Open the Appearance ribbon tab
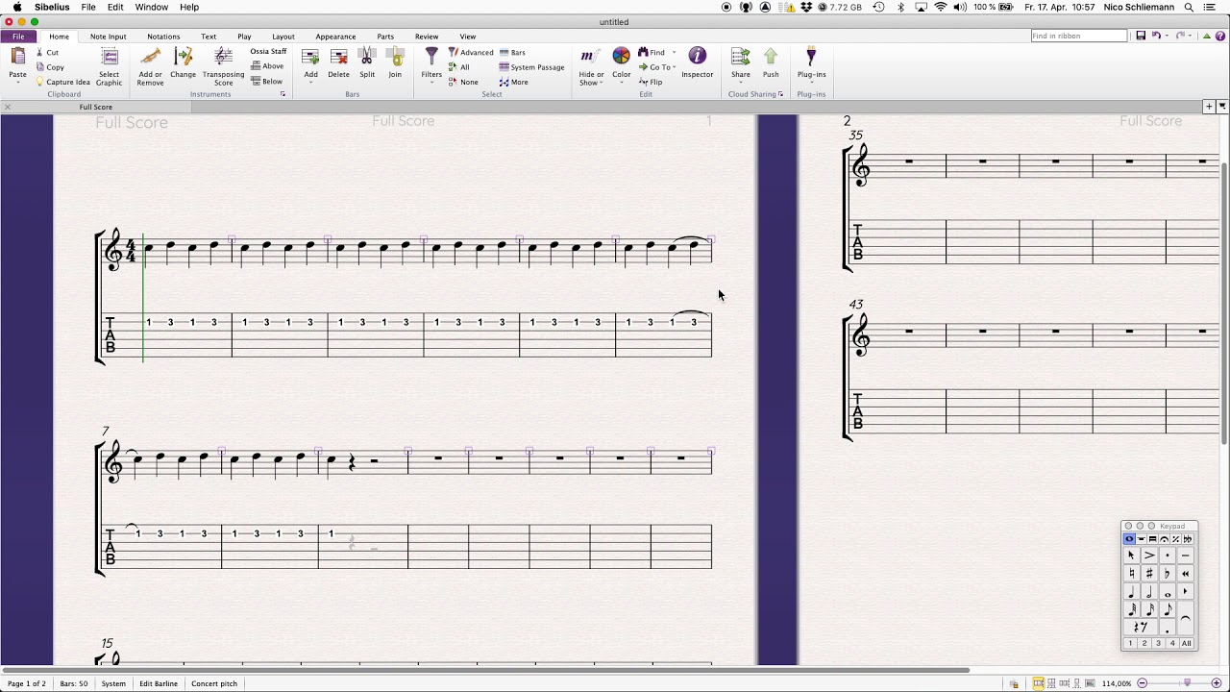The width and height of the screenshot is (1230, 692). click(335, 37)
